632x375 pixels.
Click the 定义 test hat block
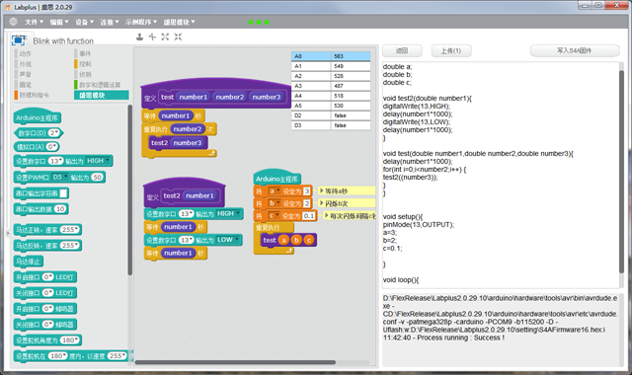pyautogui.click(x=216, y=95)
